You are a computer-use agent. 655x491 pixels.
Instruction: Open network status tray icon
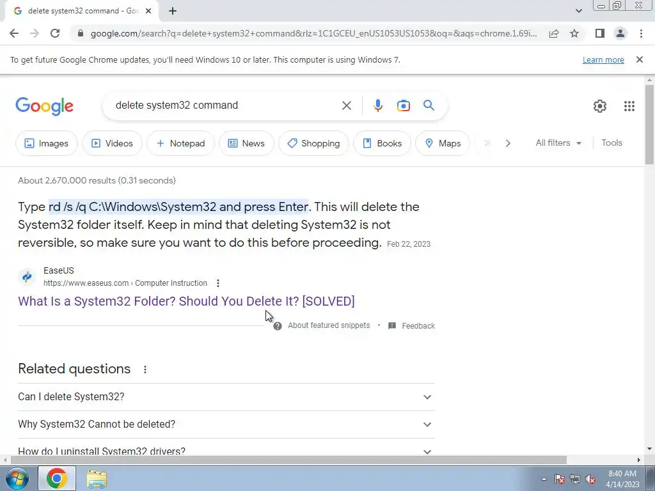575,479
